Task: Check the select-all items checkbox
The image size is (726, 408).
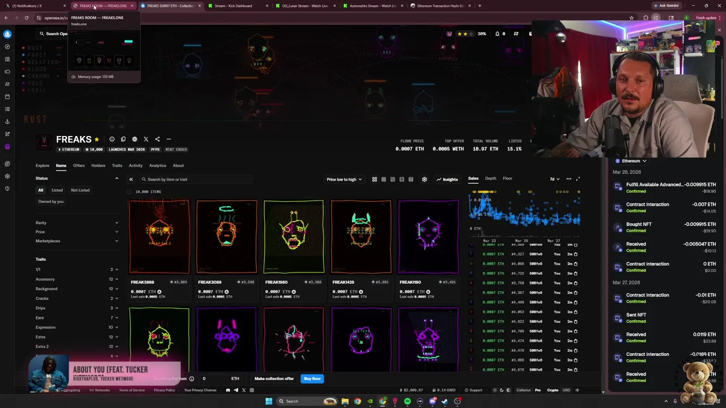Action: [x=129, y=192]
